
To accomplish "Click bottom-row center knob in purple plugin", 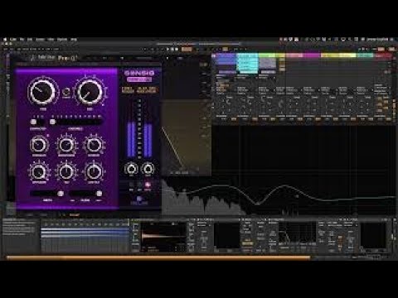I will coord(66,171).
